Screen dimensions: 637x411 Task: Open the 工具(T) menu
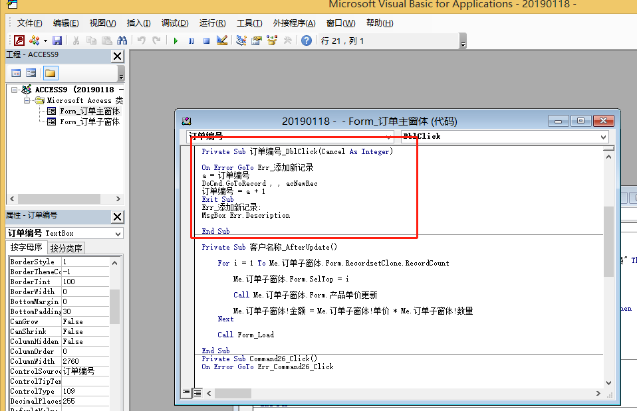(x=249, y=23)
